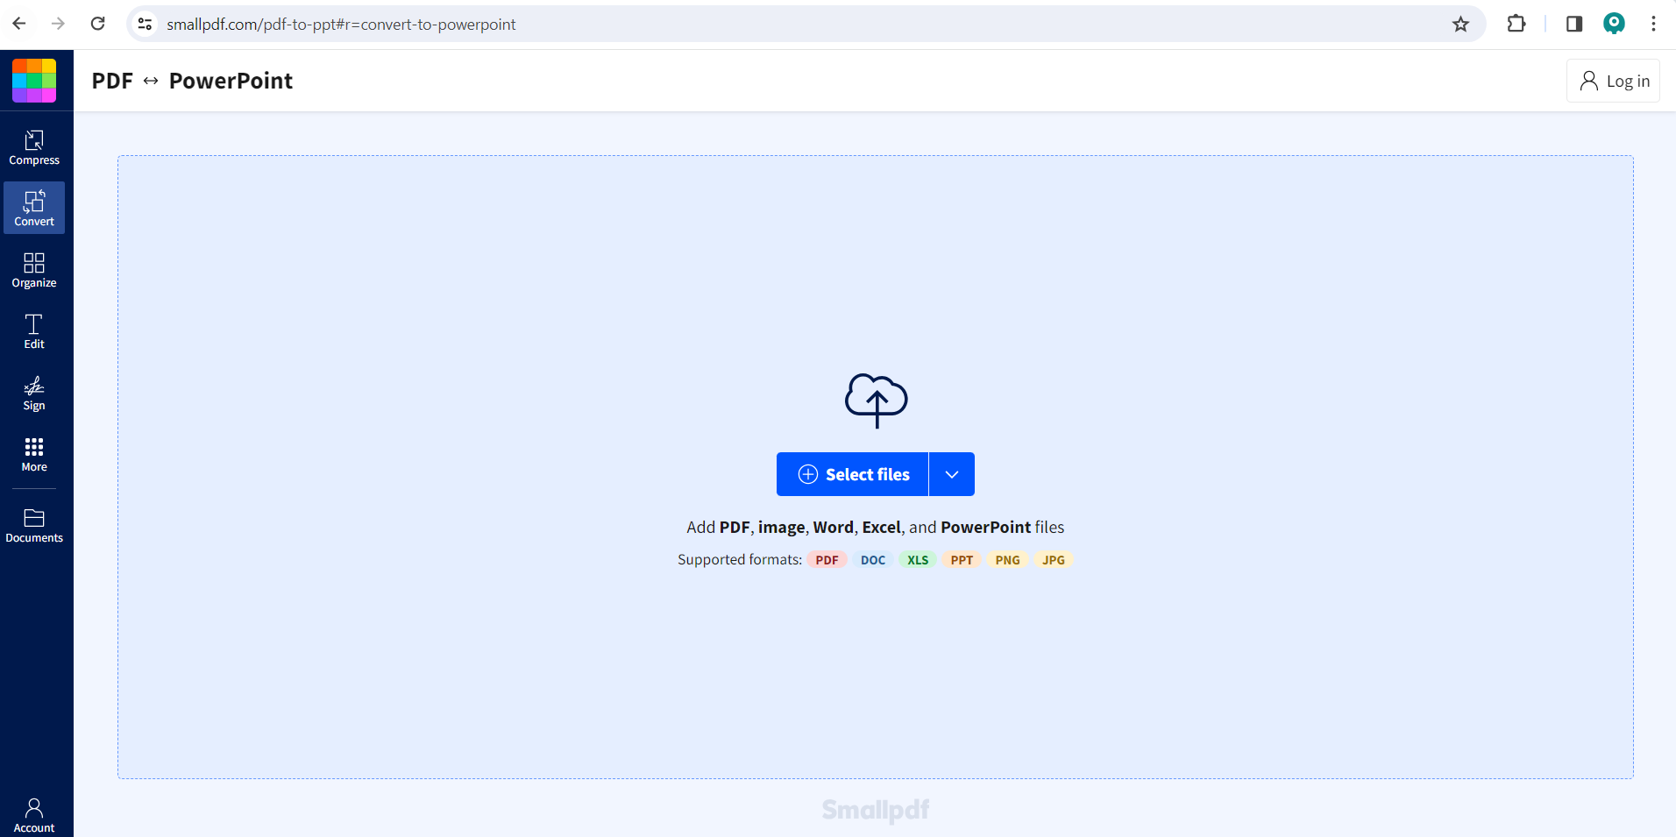Click the PPT format badge
Viewport: 1676px width, 837px height.
click(x=962, y=560)
